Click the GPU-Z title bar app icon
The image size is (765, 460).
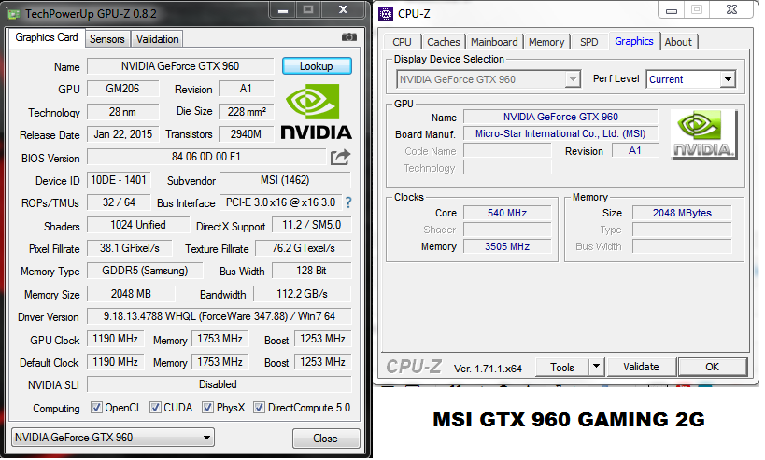pos(14,14)
